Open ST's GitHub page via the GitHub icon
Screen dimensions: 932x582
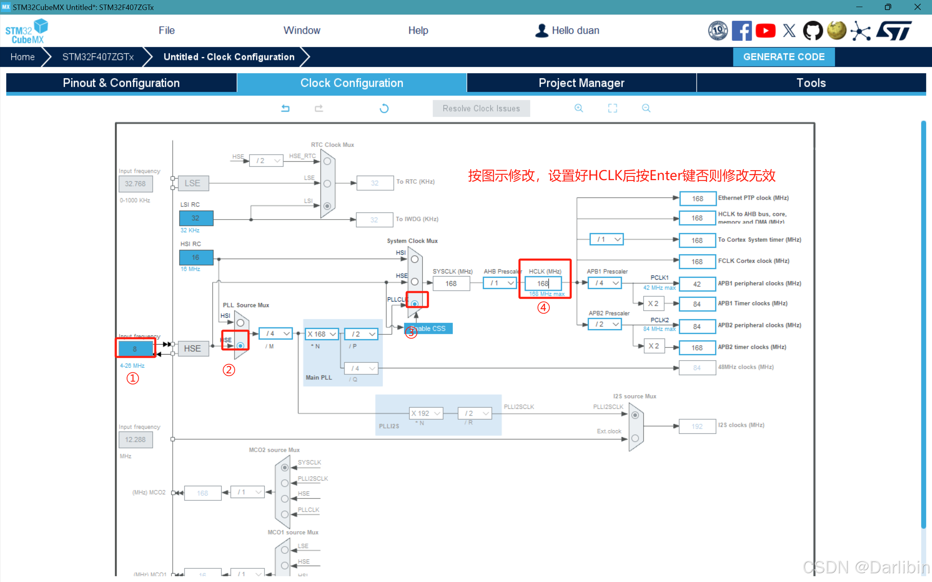coord(813,30)
